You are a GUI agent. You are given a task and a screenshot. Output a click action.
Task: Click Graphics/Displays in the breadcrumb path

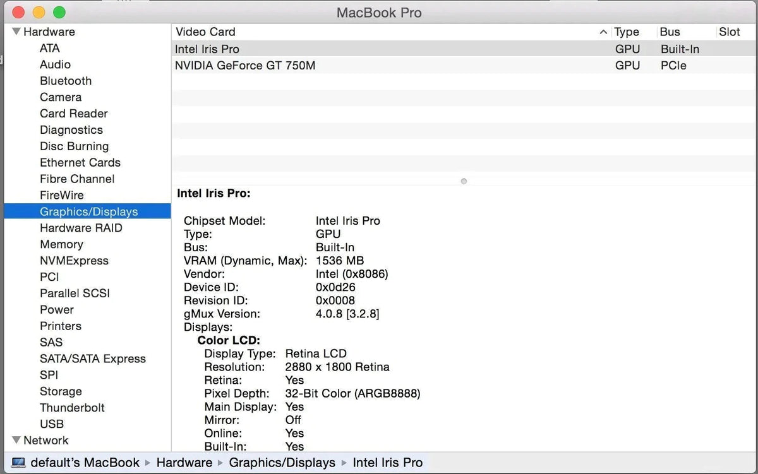coord(282,462)
